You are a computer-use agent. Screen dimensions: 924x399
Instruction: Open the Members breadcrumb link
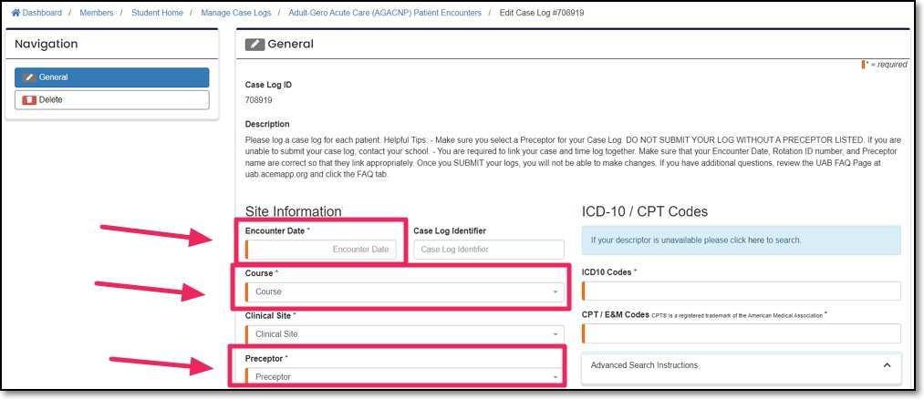97,13
